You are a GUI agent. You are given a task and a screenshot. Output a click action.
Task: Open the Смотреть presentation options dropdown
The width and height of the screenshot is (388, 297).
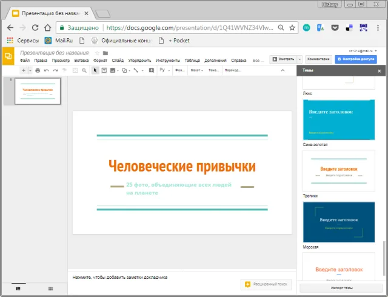tap(299, 59)
